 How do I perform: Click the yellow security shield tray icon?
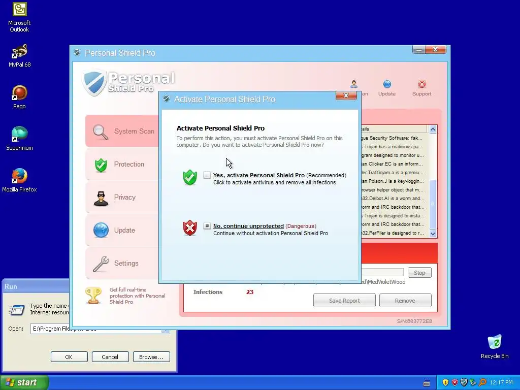(x=445, y=382)
